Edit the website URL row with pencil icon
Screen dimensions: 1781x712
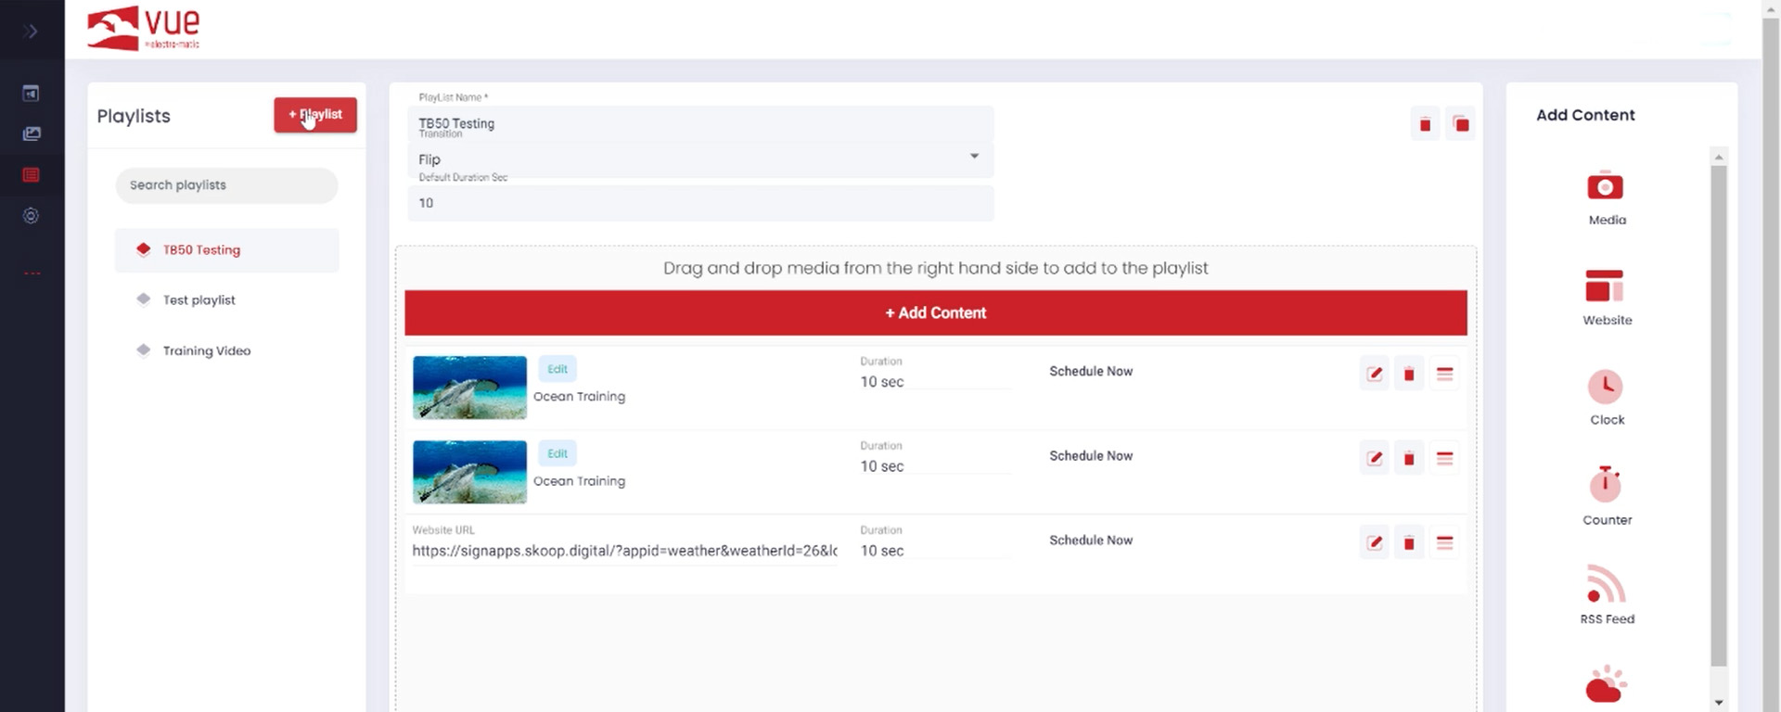pos(1374,543)
